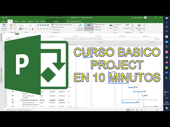Open Microsoft Store from the taskbar
The image size is (170, 127).
point(167,37)
